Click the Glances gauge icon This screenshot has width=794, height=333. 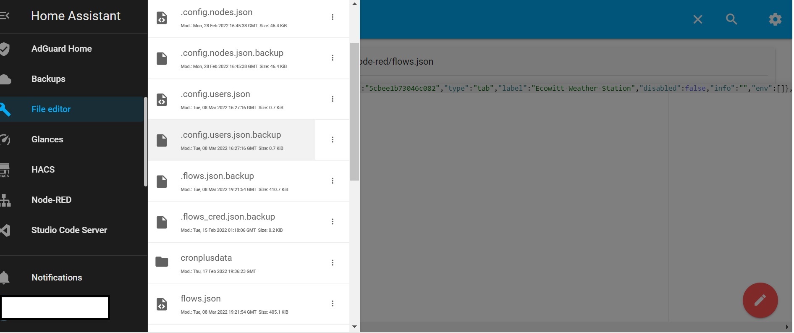5,139
